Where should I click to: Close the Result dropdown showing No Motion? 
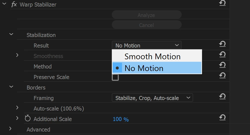pos(147,45)
